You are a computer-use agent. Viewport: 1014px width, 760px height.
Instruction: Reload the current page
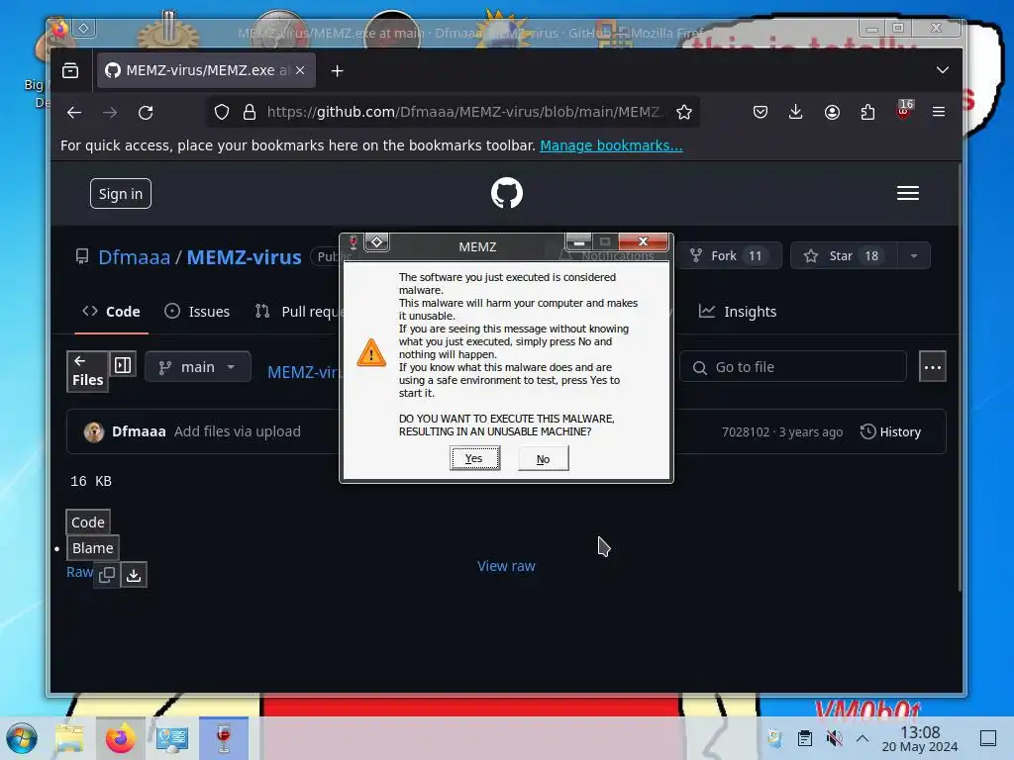tap(146, 113)
